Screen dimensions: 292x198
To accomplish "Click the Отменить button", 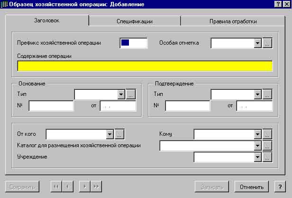I will point(252,187).
